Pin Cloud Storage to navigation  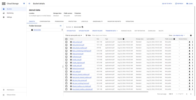[x=24, y=4]
